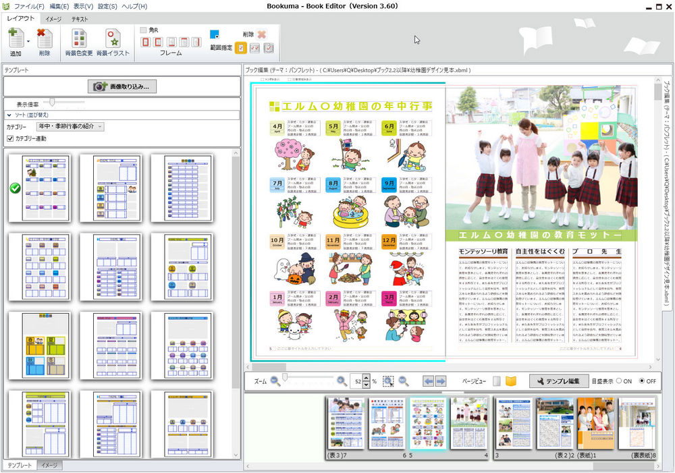This screenshot has height=473, width=675.
Task: Click the zoom out magnifier icon
Action: [275, 381]
